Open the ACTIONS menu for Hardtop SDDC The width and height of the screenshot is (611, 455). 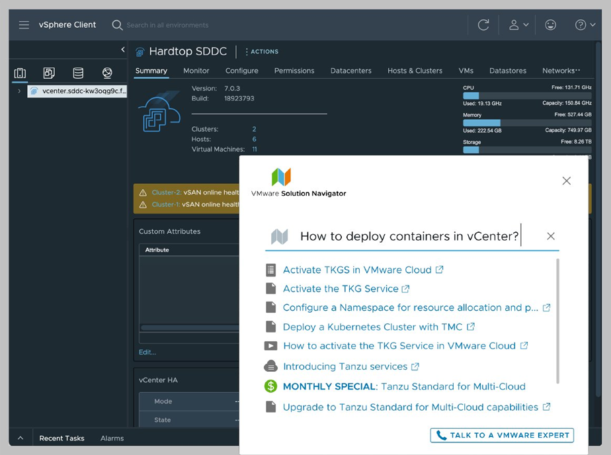coord(264,51)
